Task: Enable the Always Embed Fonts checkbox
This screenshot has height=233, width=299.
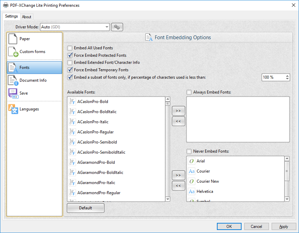Action: (189, 93)
